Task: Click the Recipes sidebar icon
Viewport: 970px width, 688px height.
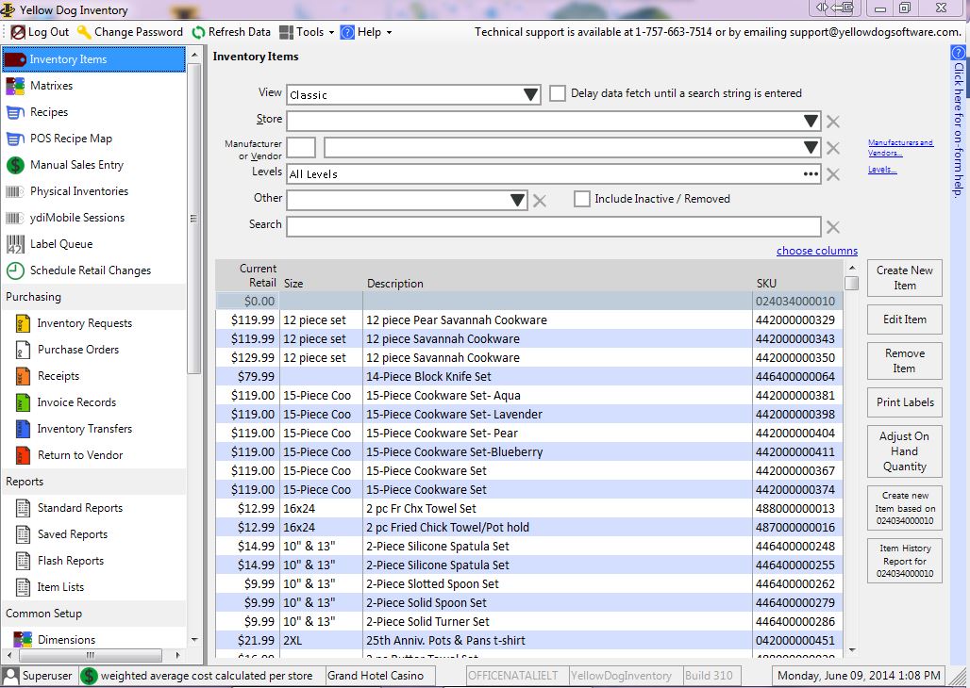Action: click(15, 112)
